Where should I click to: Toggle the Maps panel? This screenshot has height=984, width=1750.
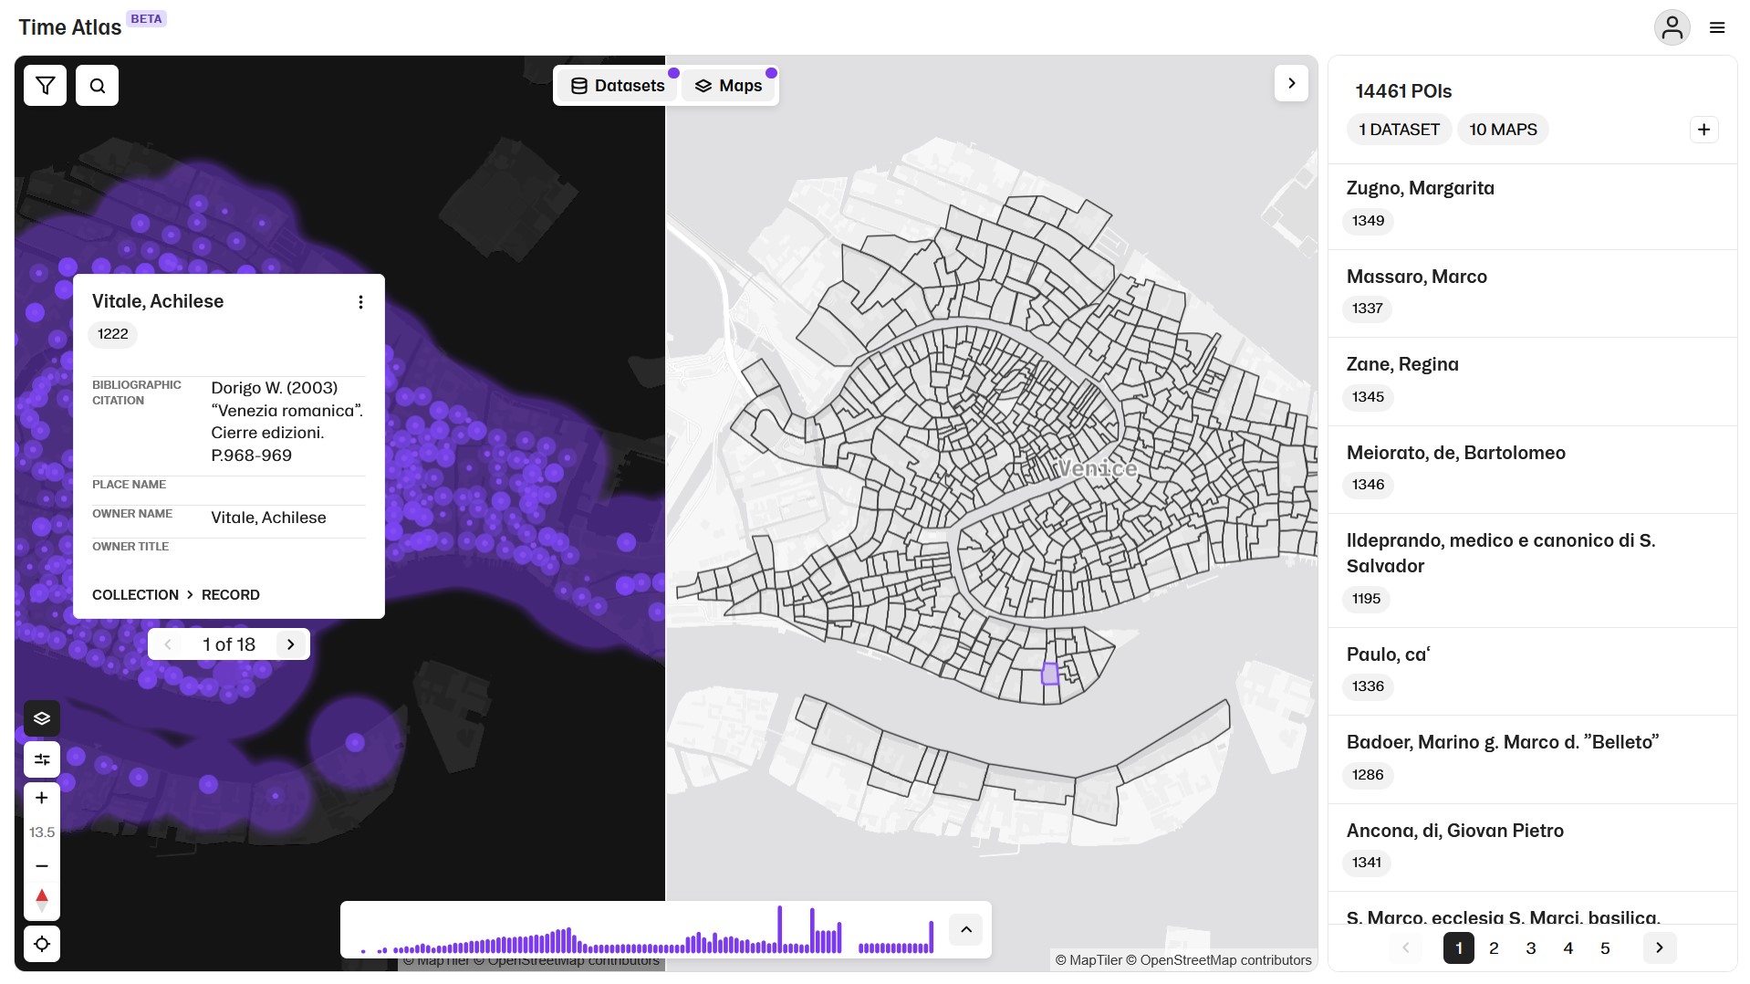tap(728, 86)
